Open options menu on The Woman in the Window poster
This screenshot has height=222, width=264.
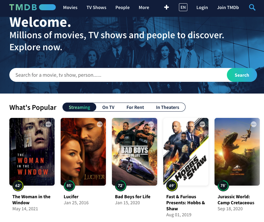click(x=48, y=124)
